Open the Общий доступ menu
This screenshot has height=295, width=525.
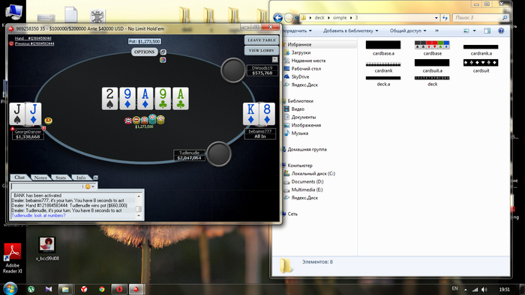click(x=408, y=31)
